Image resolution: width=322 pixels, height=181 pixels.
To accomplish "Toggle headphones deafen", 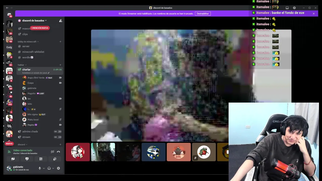I will [x=49, y=168].
